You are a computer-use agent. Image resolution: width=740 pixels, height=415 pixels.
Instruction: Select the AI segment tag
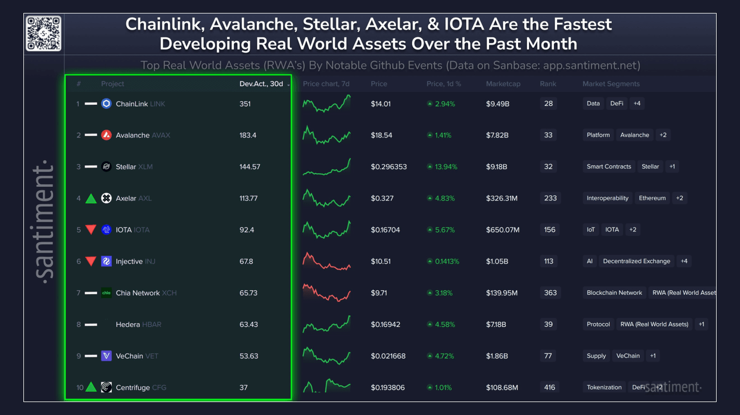click(x=590, y=261)
